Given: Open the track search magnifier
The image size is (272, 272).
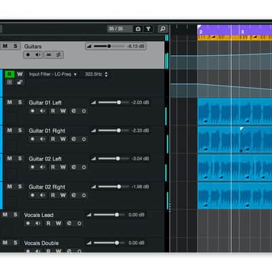Looking at the screenshot, I should [x=163, y=29].
